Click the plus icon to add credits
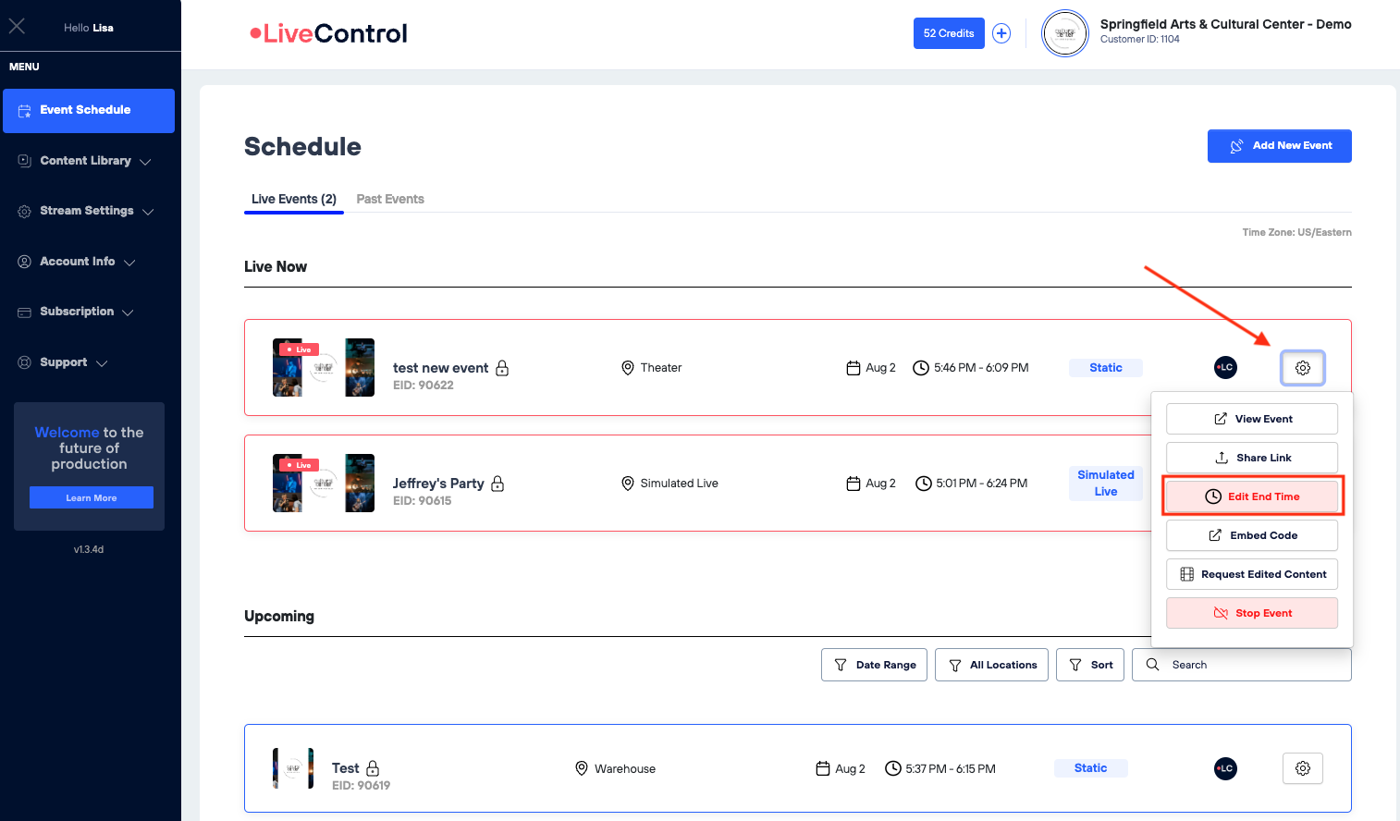 click(1001, 33)
